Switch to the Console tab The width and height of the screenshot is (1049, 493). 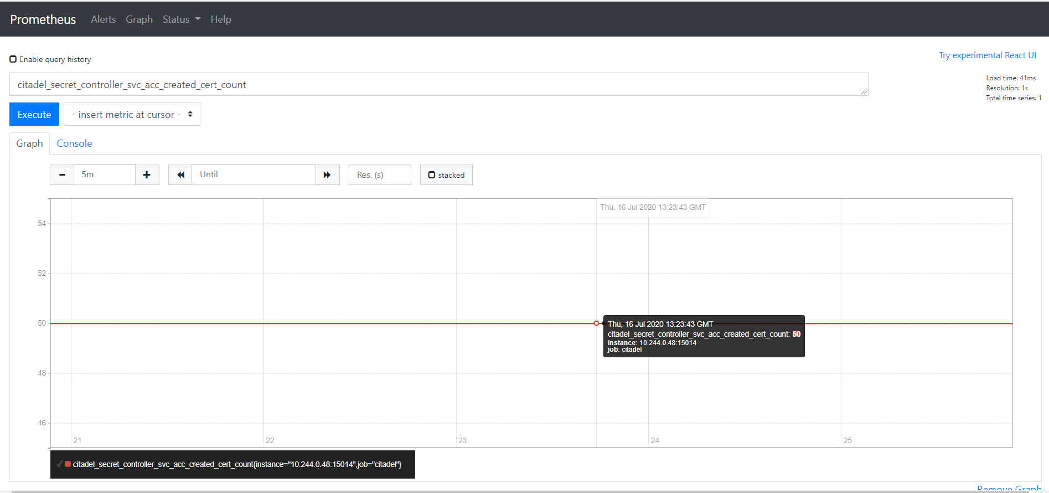74,143
